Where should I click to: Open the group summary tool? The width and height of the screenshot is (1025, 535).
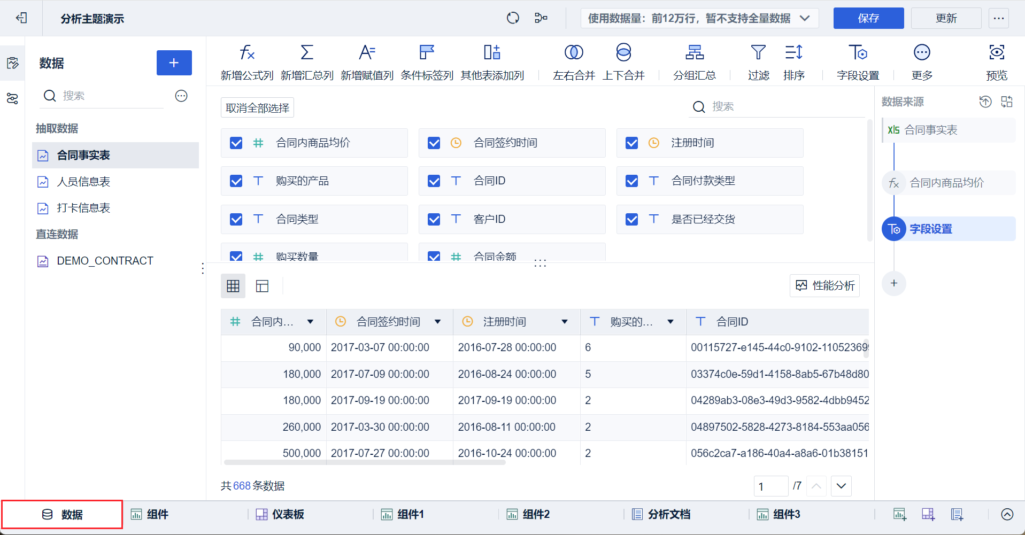tap(695, 62)
